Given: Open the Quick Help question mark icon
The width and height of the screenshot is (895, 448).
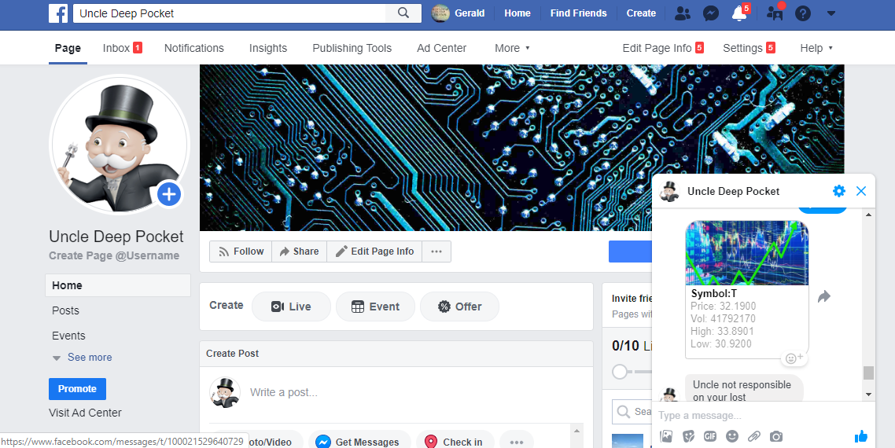Looking at the screenshot, I should (x=803, y=13).
